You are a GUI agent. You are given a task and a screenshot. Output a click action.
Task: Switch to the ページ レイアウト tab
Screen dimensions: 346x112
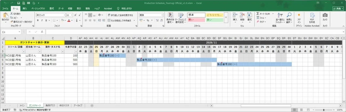coord(38,9)
